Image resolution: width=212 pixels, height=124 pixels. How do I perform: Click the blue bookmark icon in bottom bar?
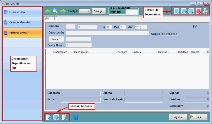76,117
